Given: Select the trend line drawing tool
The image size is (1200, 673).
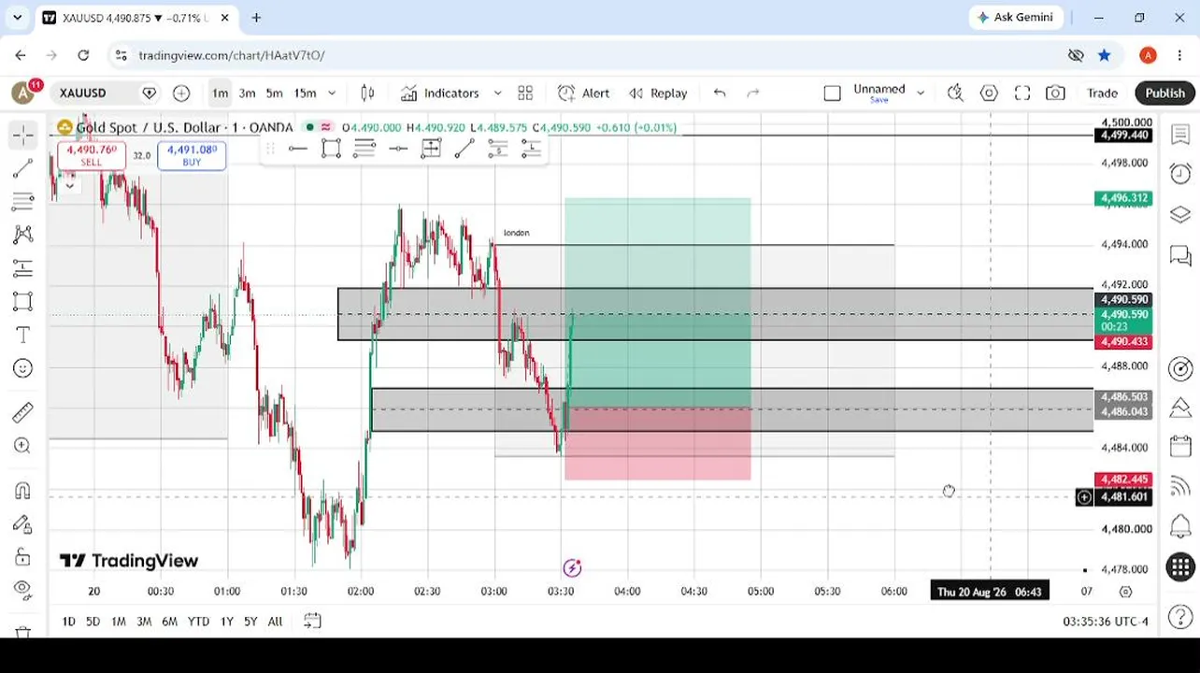Looking at the screenshot, I should pyautogui.click(x=23, y=169).
